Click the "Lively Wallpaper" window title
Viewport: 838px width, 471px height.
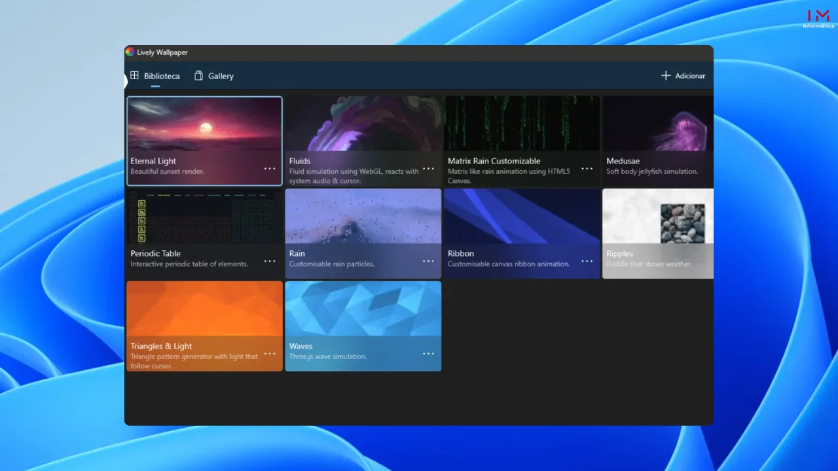click(162, 52)
